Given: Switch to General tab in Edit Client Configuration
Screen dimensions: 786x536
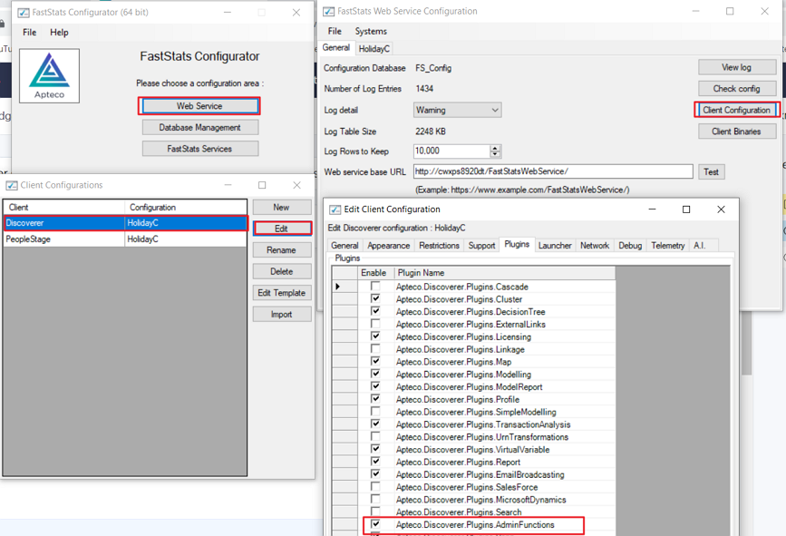Looking at the screenshot, I should coord(344,245).
